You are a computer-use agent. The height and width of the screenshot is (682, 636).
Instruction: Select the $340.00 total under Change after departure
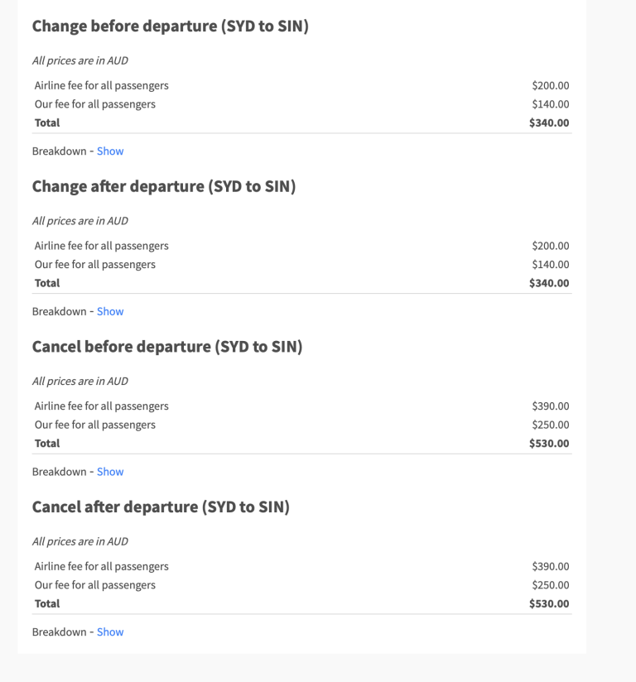click(549, 283)
